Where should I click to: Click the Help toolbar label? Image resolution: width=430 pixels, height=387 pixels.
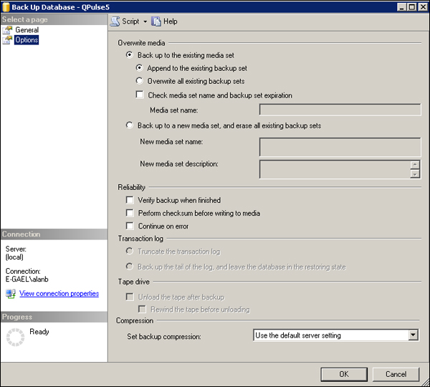point(171,21)
